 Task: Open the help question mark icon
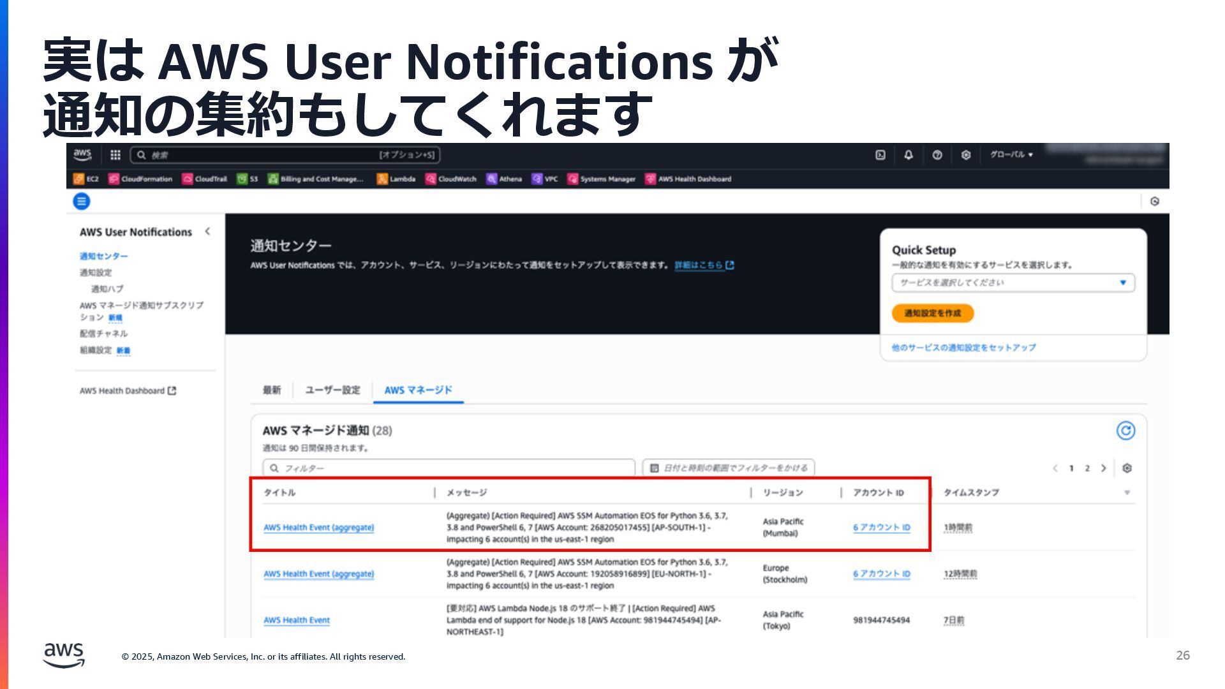pyautogui.click(x=937, y=155)
